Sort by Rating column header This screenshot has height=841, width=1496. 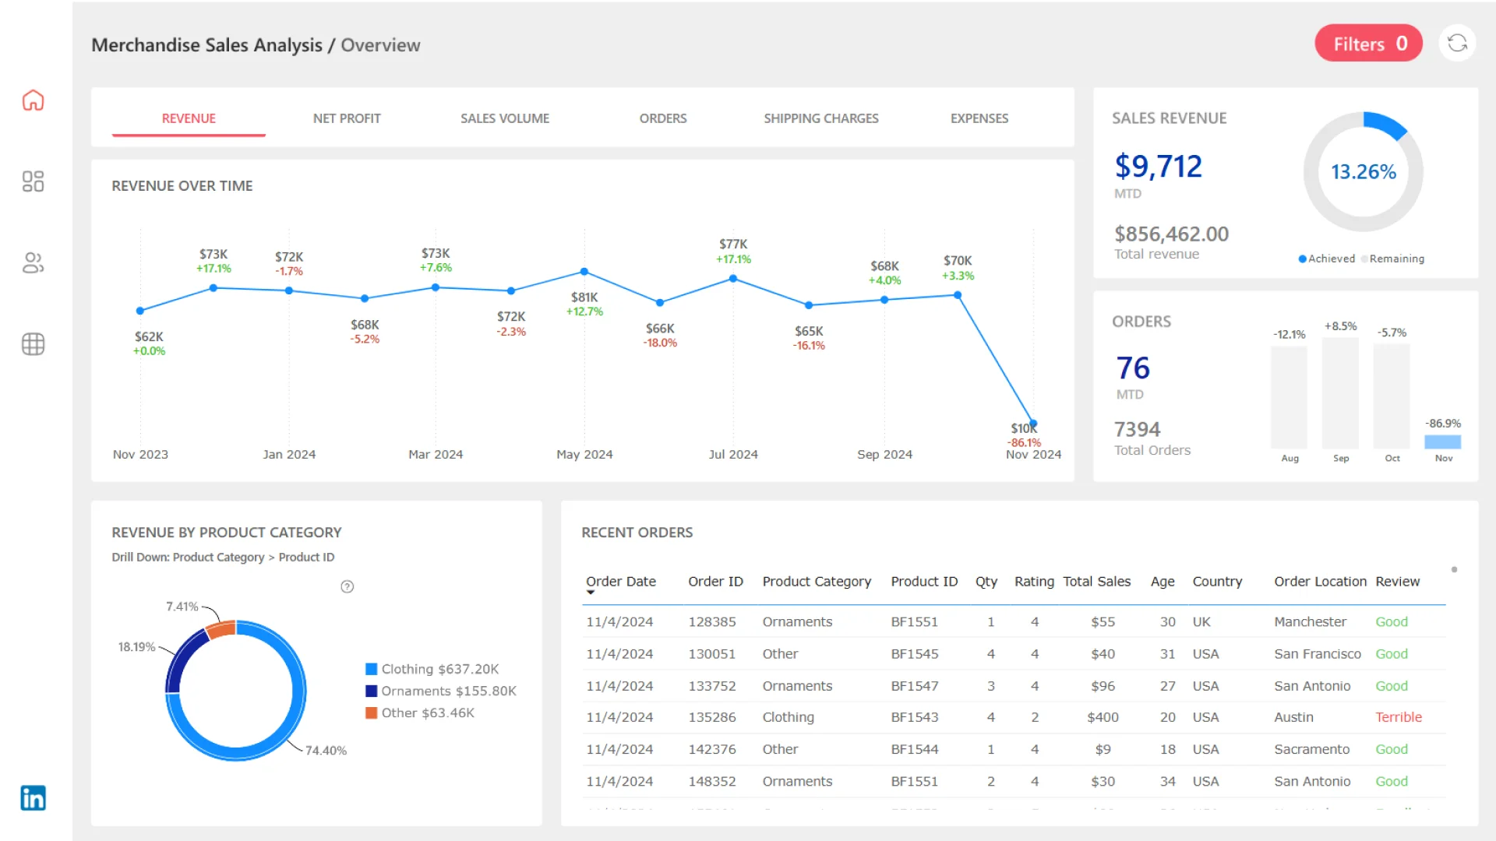1034,582
